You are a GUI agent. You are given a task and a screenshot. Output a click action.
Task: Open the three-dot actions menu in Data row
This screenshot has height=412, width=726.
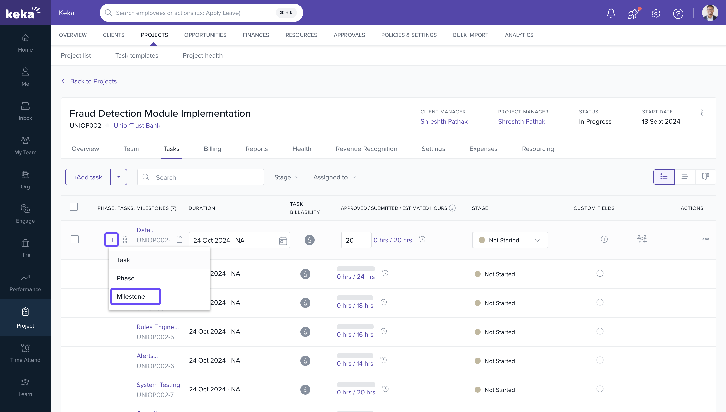tap(706, 239)
